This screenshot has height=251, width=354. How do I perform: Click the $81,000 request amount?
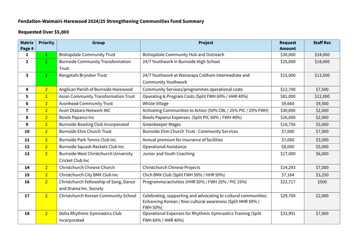point(288,96)
